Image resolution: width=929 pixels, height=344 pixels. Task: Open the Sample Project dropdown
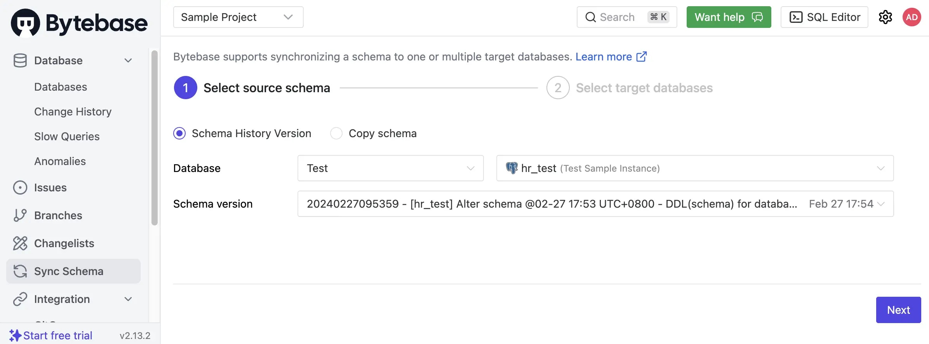(238, 17)
